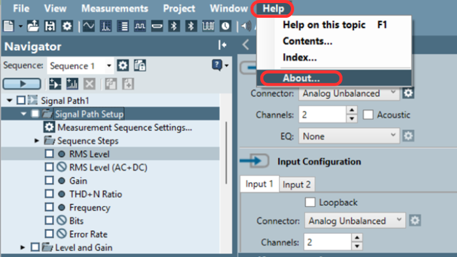Select About... from the Help menu

point(300,78)
